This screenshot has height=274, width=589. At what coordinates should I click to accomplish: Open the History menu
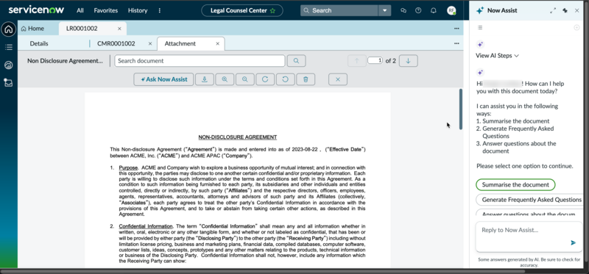tap(138, 10)
